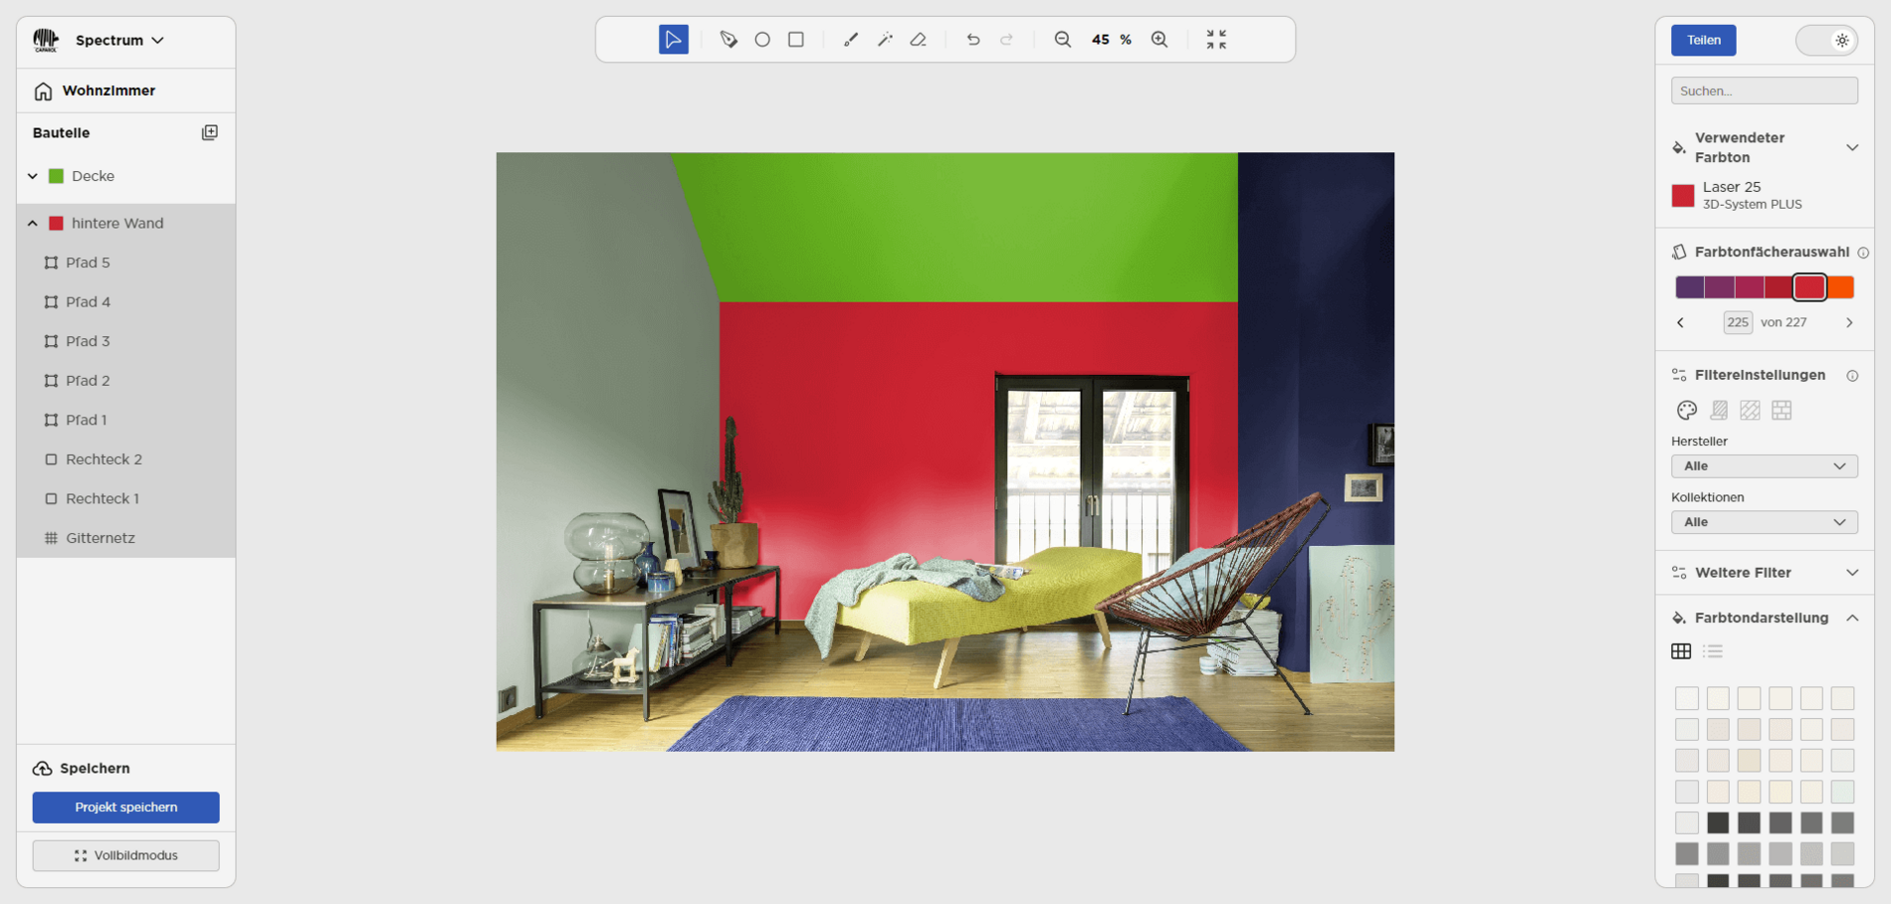Select the rectangle shape tool
The image size is (1891, 904).
pyautogui.click(x=796, y=40)
